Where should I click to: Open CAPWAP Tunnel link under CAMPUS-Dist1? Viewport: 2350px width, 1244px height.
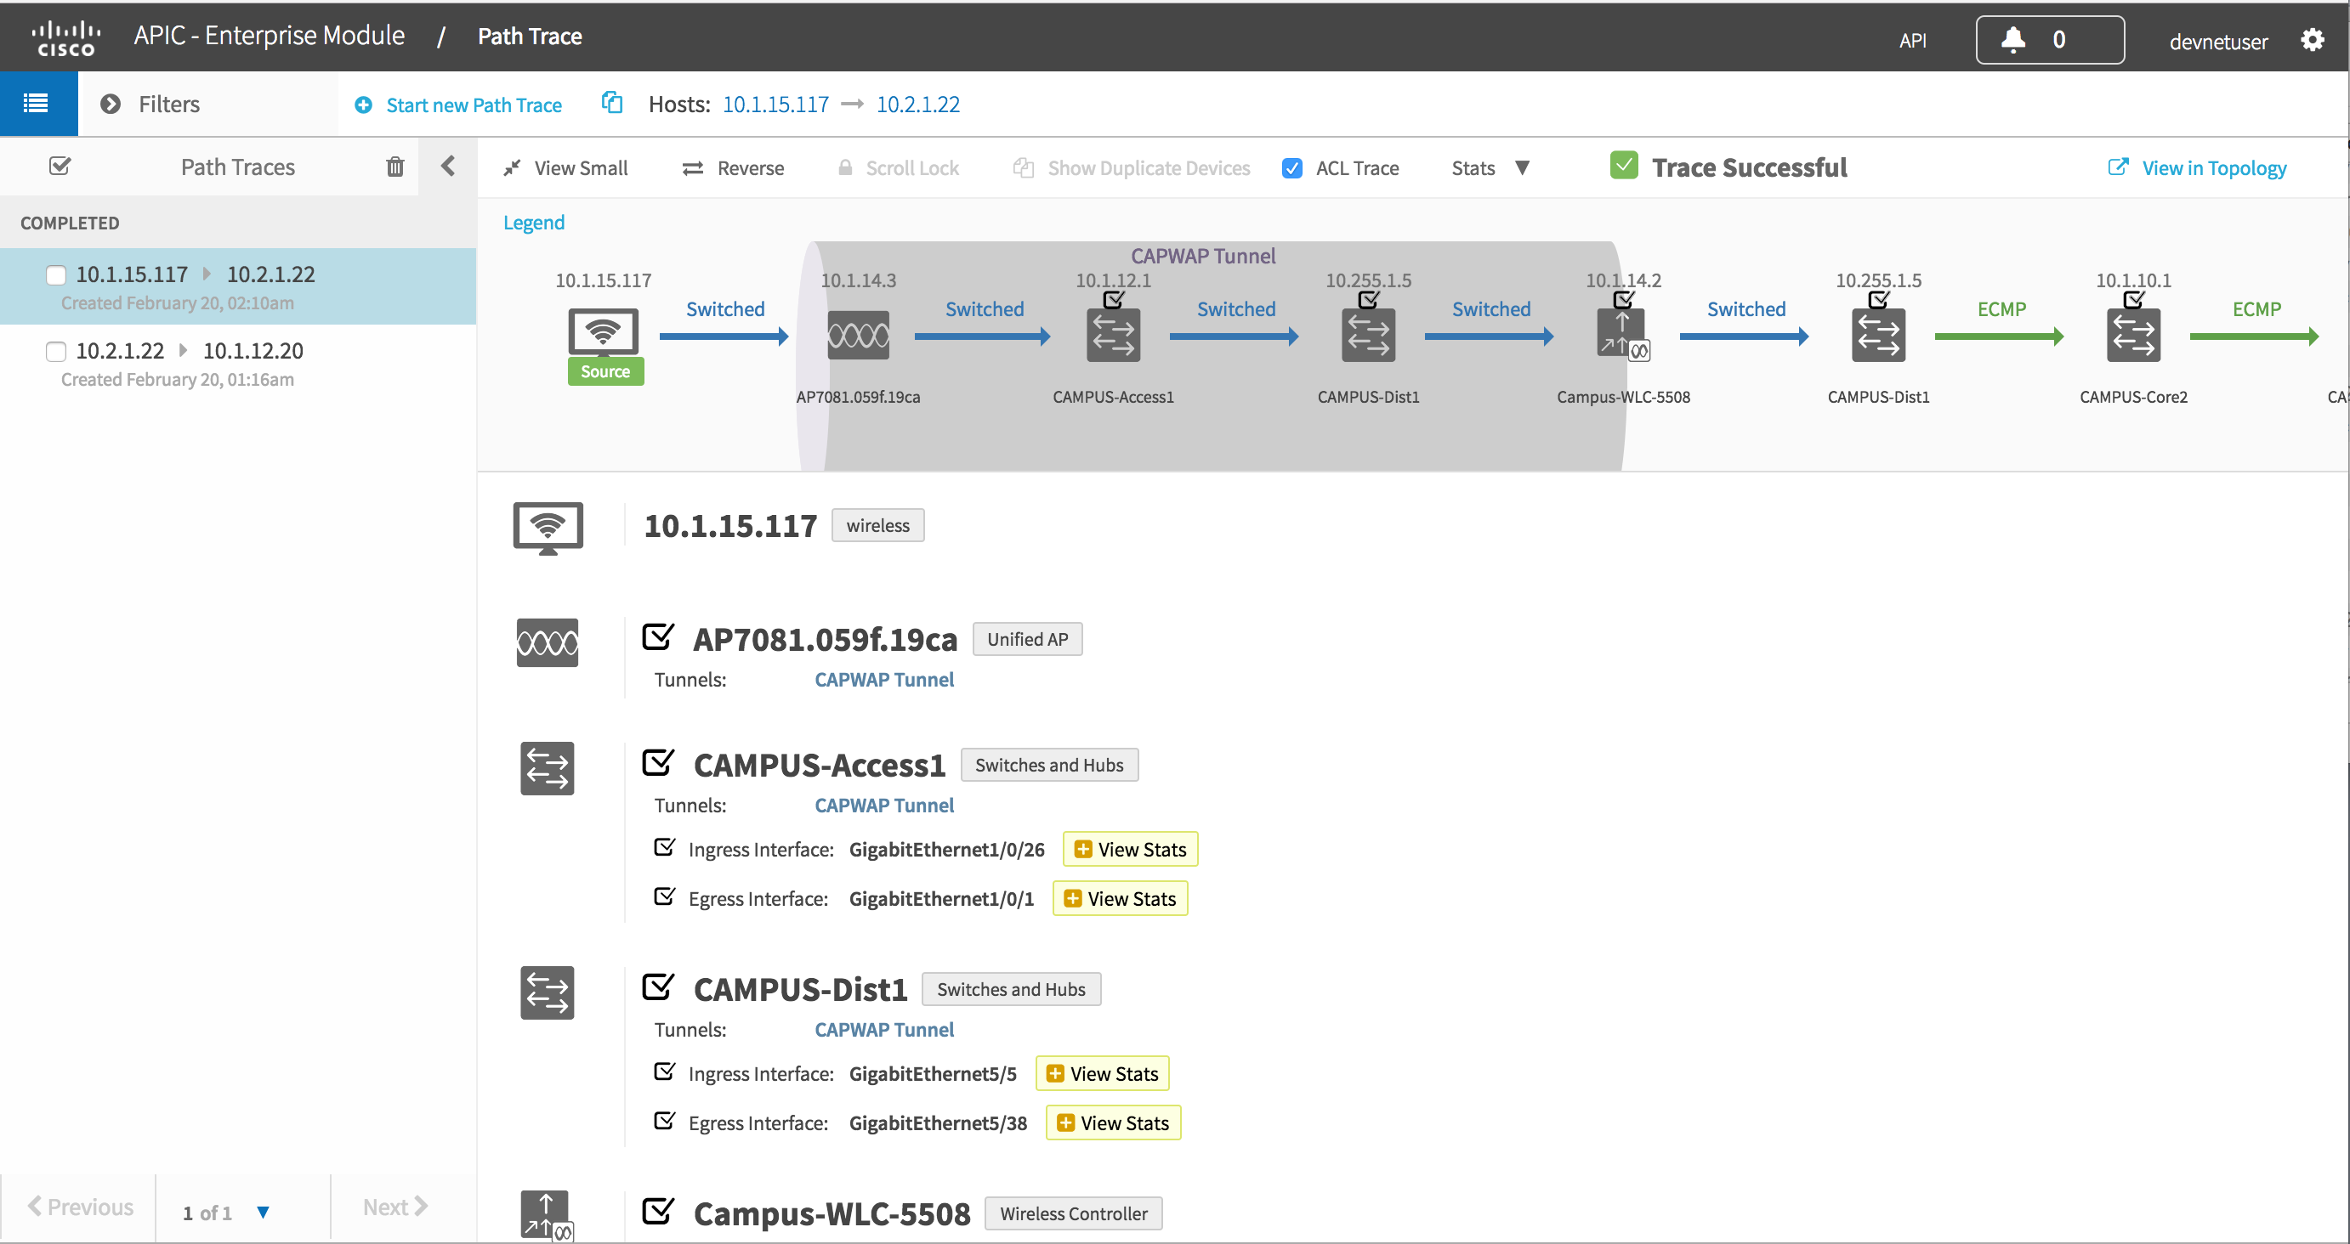pyautogui.click(x=883, y=1030)
